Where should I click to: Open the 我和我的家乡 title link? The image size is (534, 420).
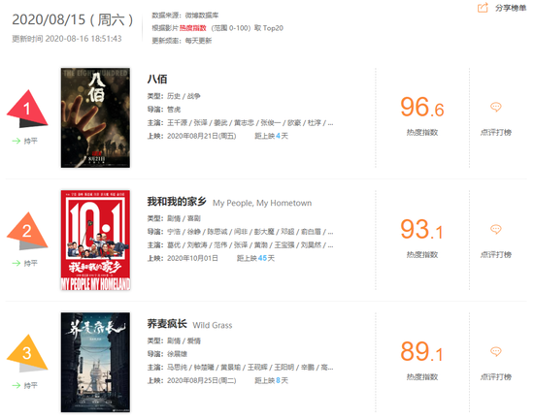(177, 202)
